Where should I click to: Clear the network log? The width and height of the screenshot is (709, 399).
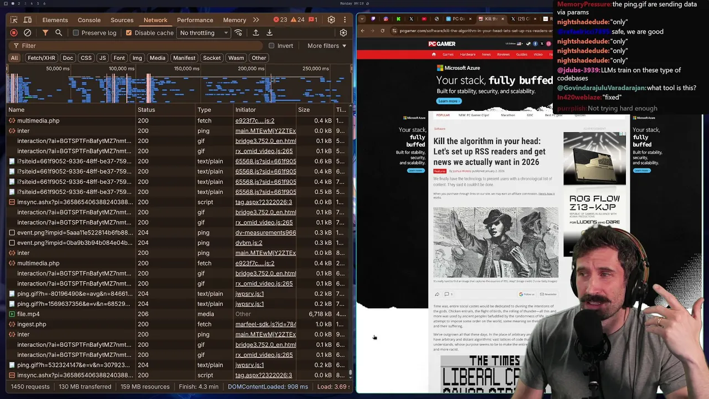27,33
